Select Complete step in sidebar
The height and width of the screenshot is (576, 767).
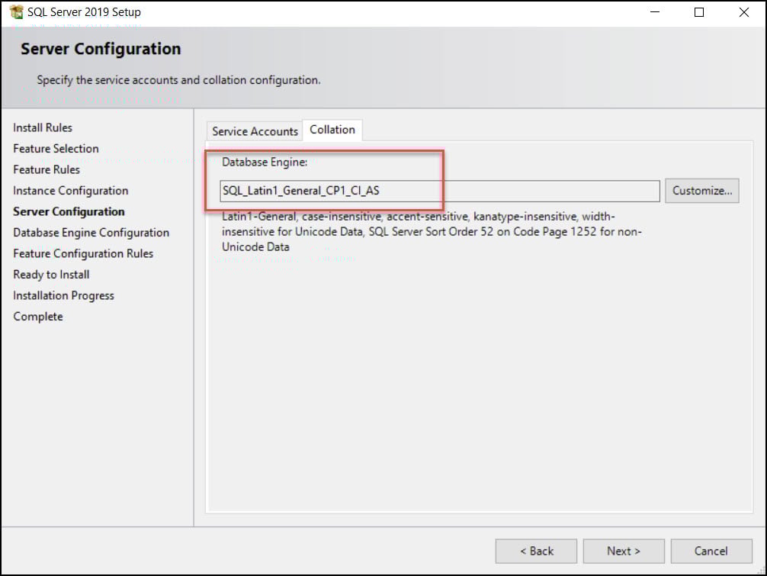pyautogui.click(x=37, y=317)
